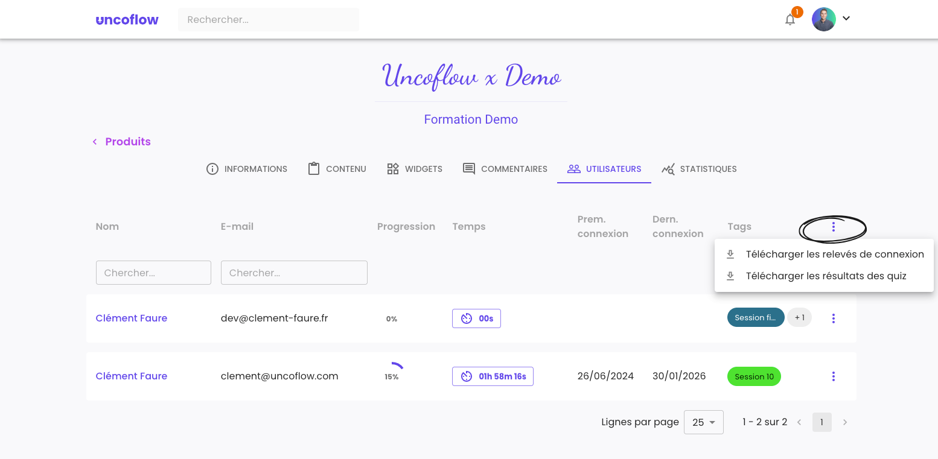Choose Télécharger les résultats des quiz

tap(824, 276)
